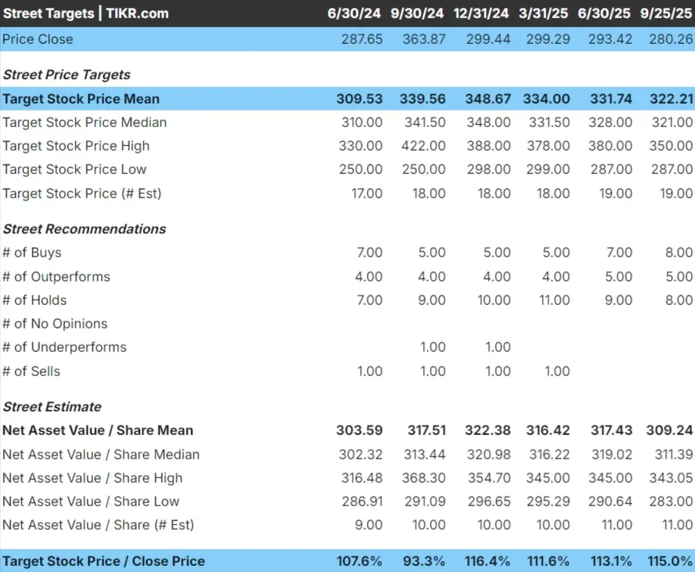The image size is (695, 572).
Task: Click the '# of Outperforms' row label
Action: click(x=56, y=276)
